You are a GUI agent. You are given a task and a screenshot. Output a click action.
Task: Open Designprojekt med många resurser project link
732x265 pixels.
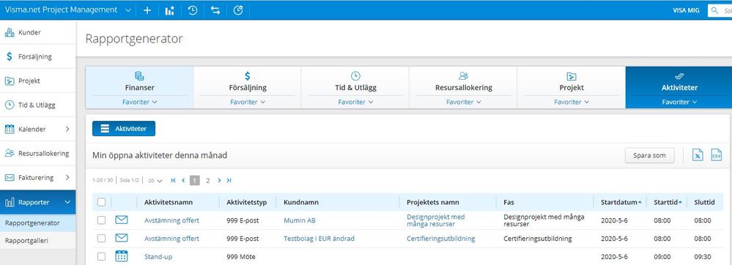[x=435, y=220]
